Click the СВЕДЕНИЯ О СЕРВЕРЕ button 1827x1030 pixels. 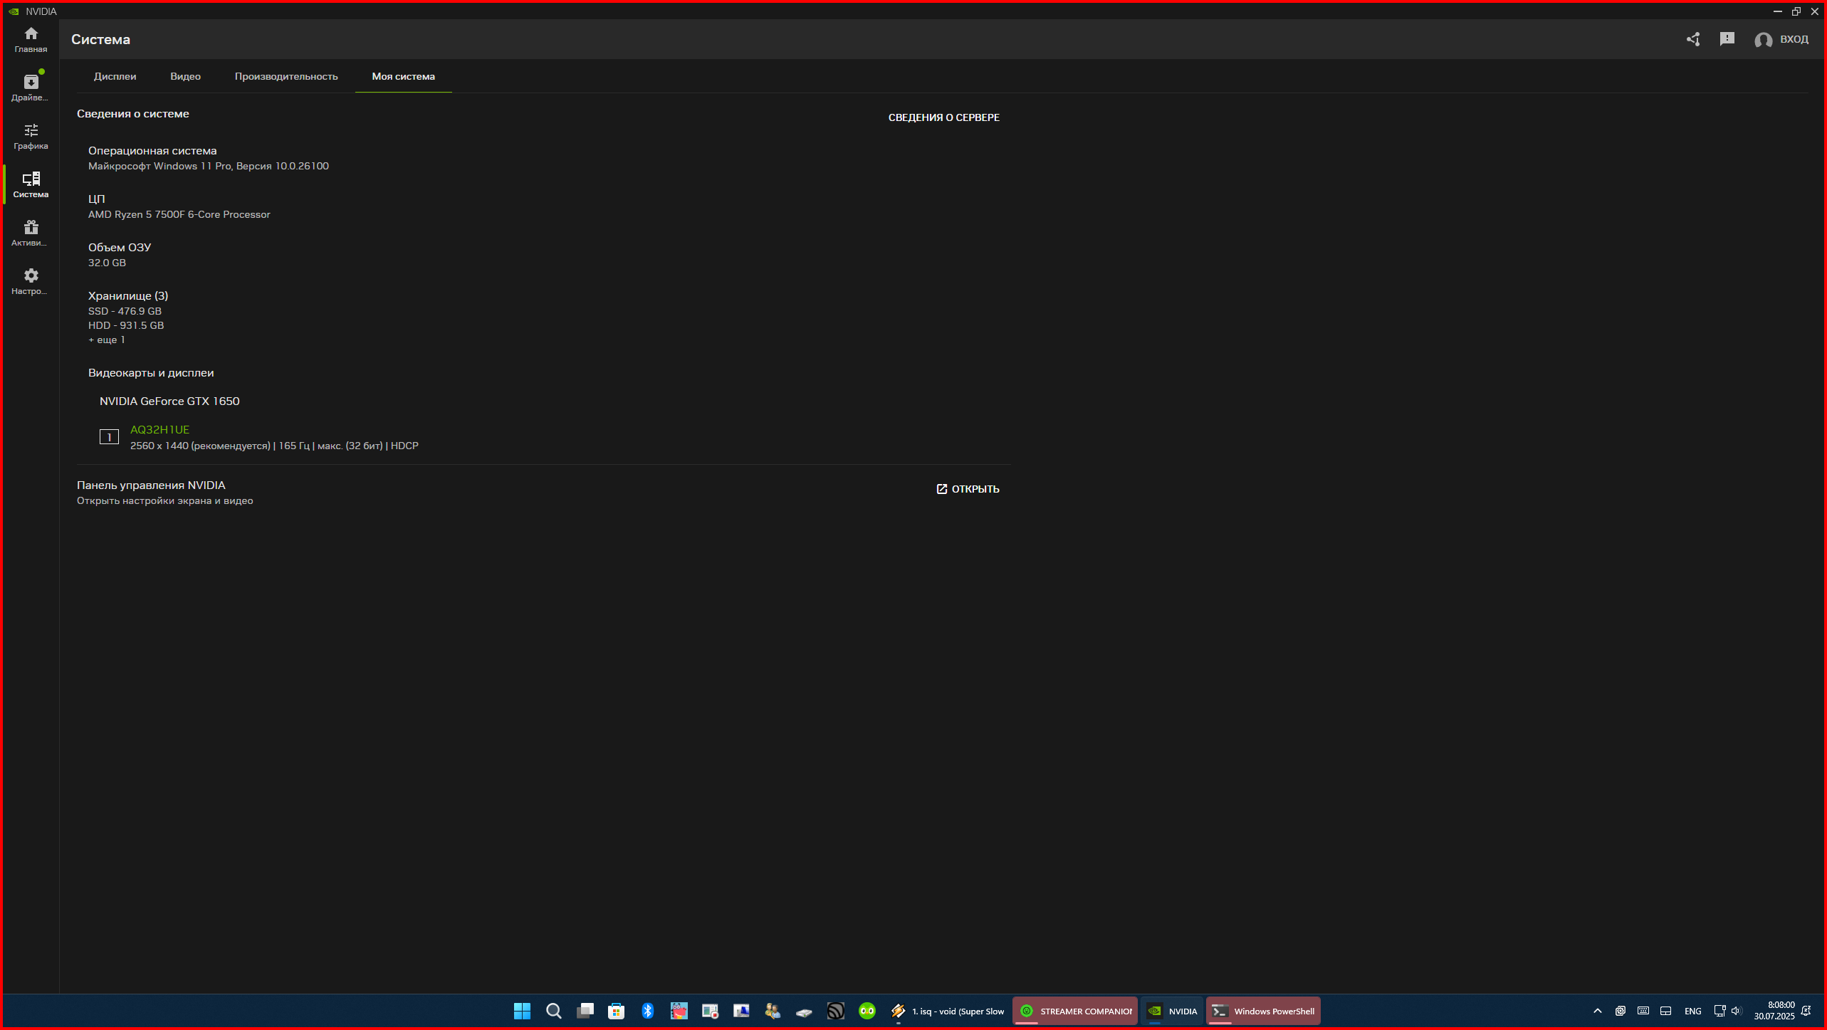[x=943, y=117]
